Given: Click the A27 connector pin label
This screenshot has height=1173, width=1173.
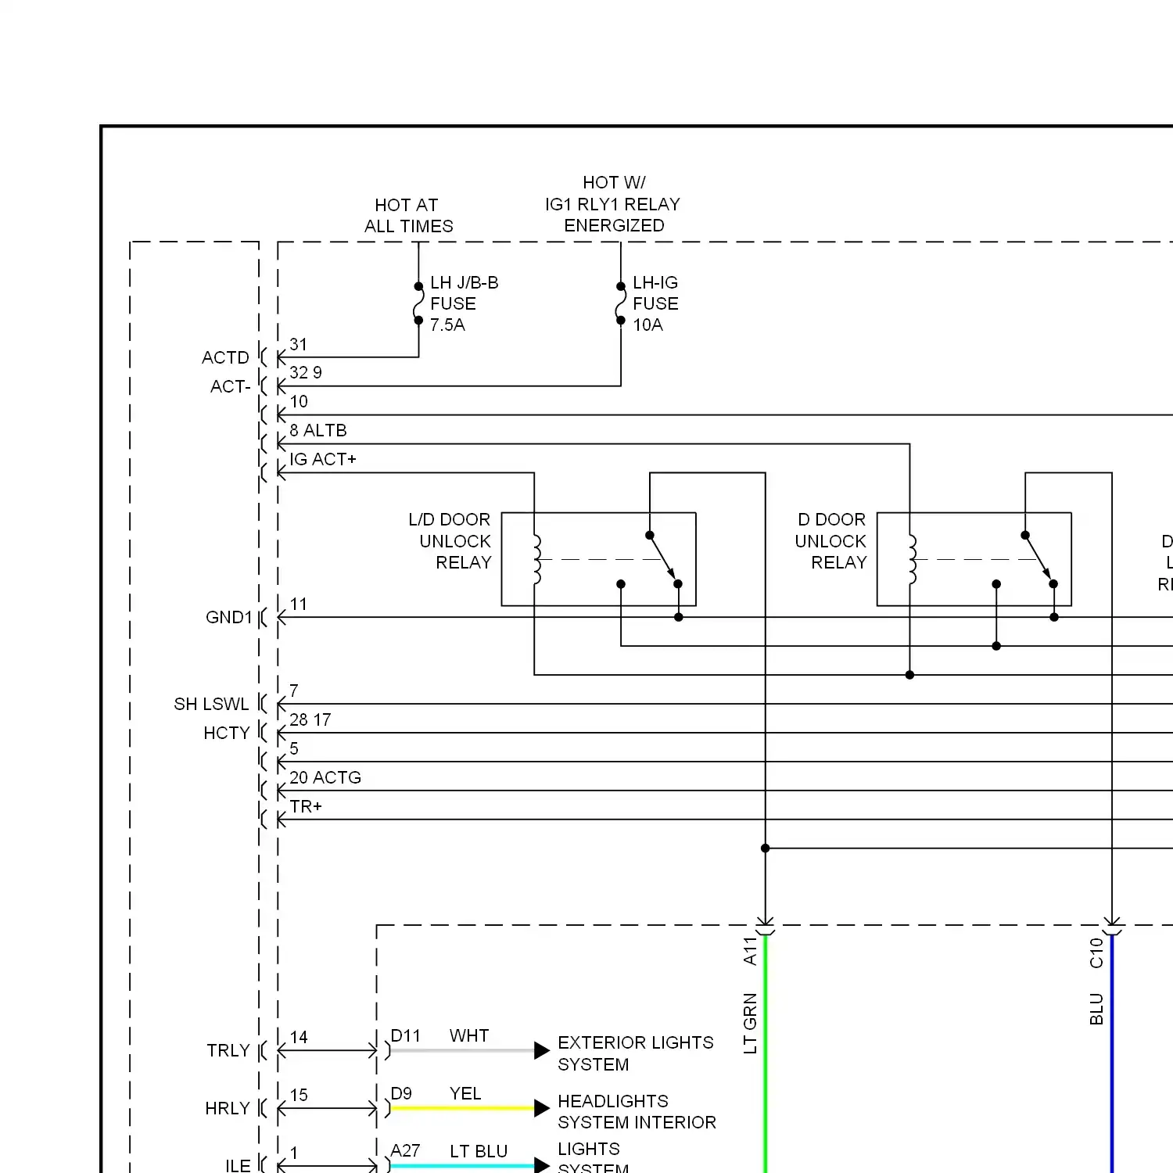Looking at the screenshot, I should (405, 1150).
